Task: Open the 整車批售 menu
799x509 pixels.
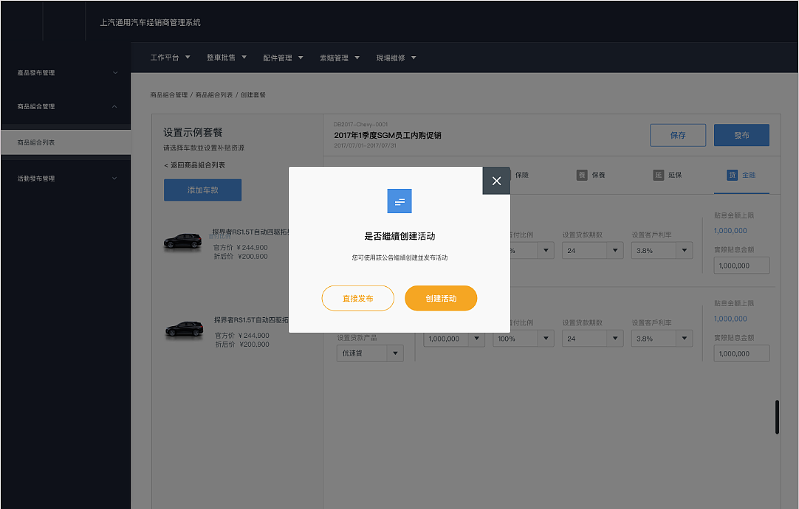Action: click(x=226, y=57)
